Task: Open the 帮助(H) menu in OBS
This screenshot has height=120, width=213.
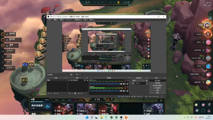Action: pyautogui.click(x=92, y=20)
